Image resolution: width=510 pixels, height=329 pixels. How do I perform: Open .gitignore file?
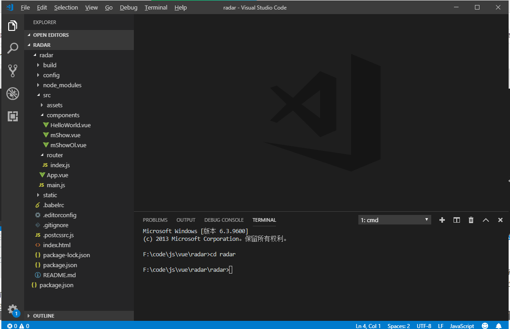click(56, 225)
